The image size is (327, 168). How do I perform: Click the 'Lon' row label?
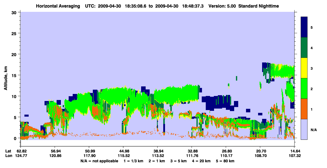8,156
